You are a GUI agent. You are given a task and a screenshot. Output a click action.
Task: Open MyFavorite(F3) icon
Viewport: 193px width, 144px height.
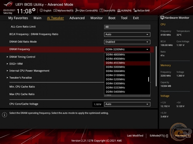55,10
